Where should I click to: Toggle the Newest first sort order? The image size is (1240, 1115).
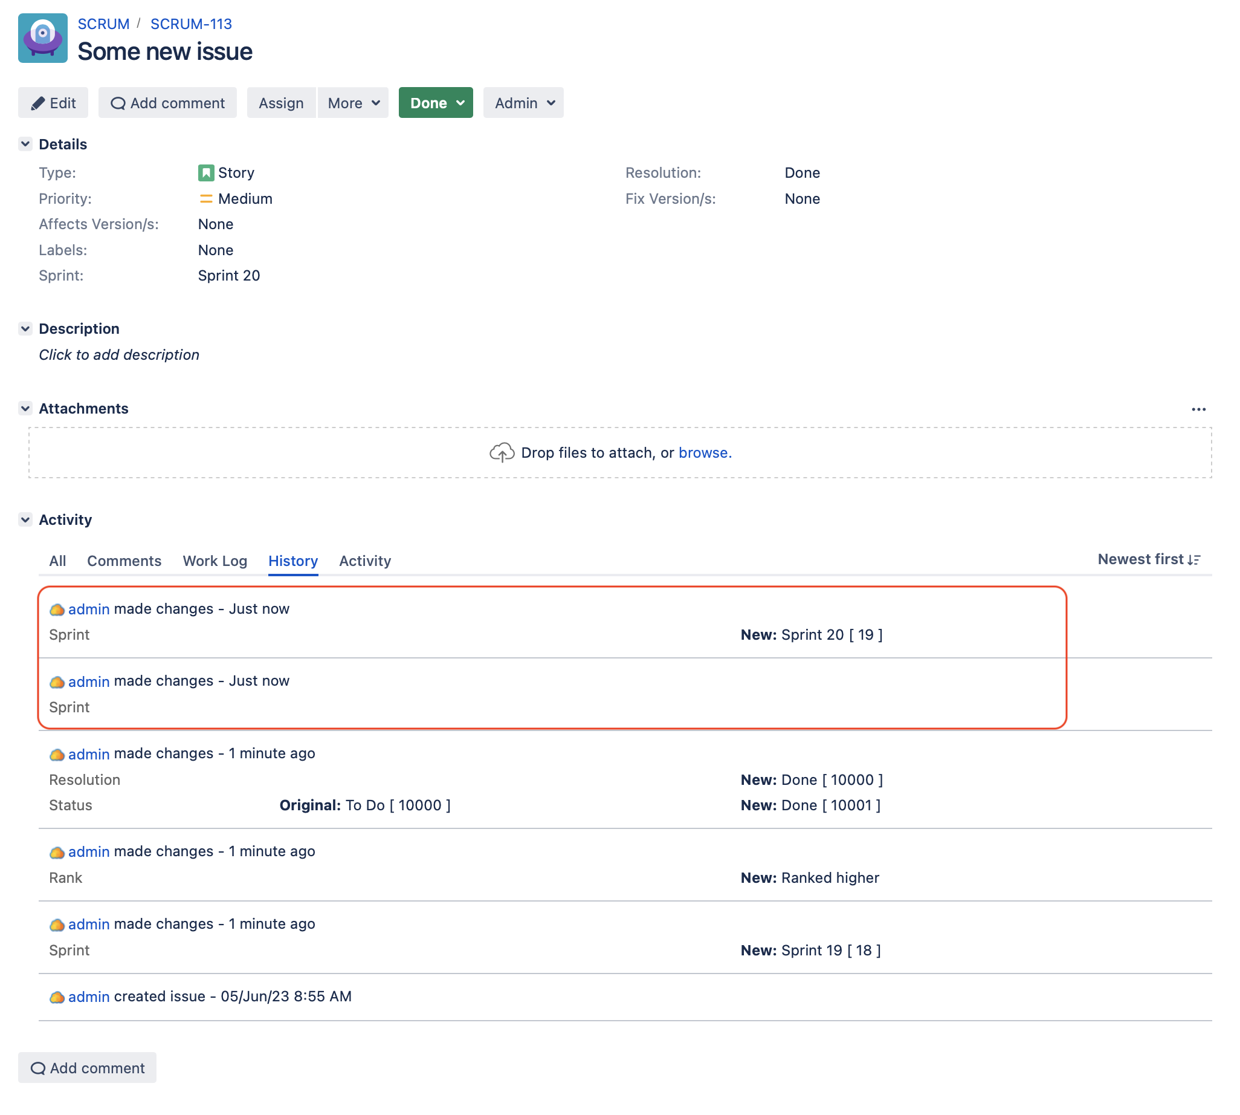[1149, 559]
